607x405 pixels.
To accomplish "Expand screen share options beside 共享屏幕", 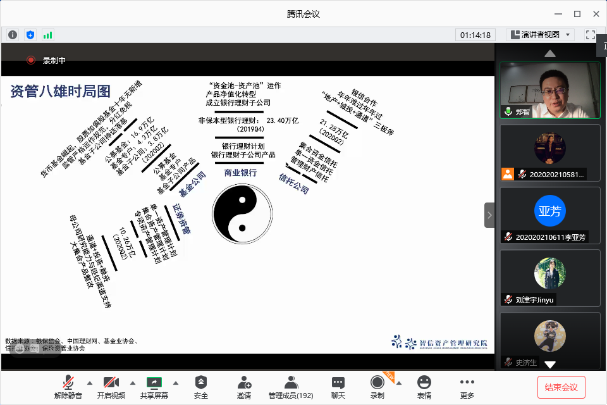I will click(175, 383).
